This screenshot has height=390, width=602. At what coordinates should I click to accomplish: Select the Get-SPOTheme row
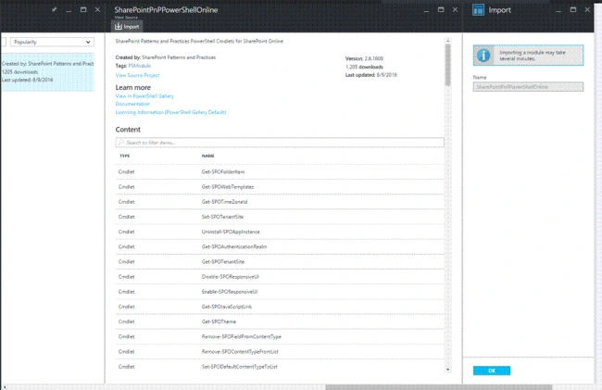[280, 321]
